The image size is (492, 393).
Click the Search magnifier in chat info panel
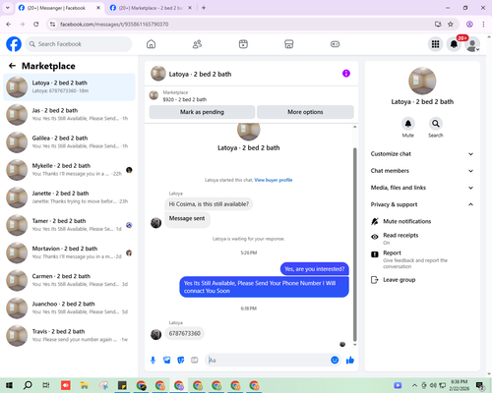436,124
